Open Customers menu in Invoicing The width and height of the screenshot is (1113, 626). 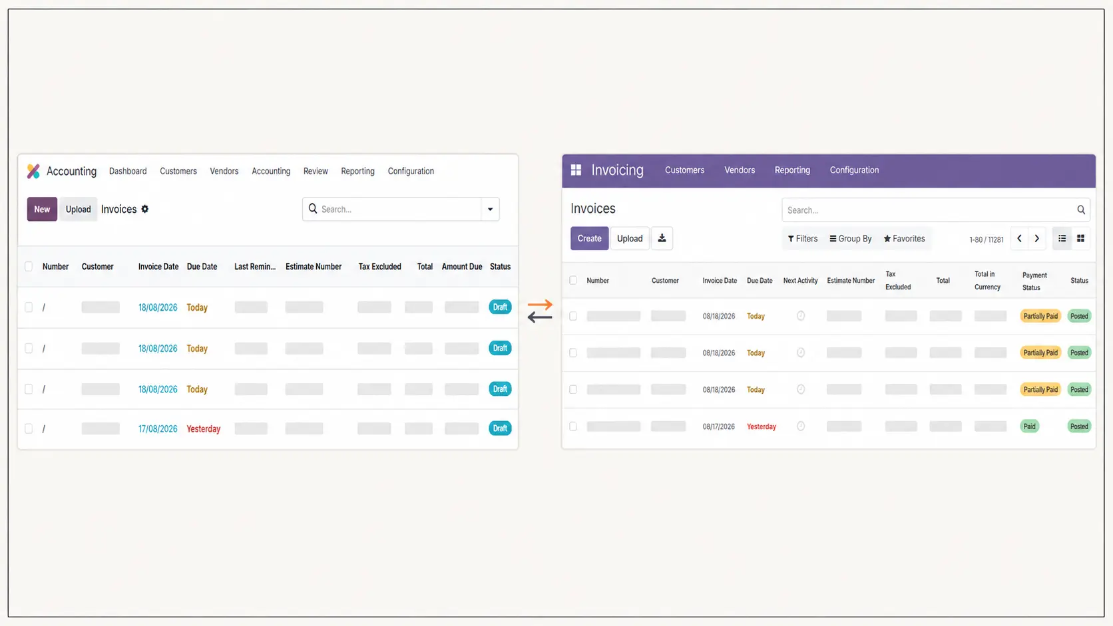point(684,170)
